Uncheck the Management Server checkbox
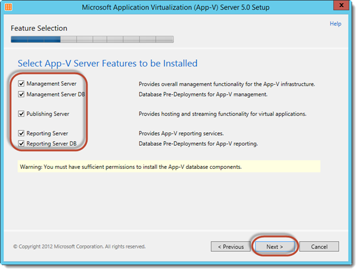 [21, 84]
